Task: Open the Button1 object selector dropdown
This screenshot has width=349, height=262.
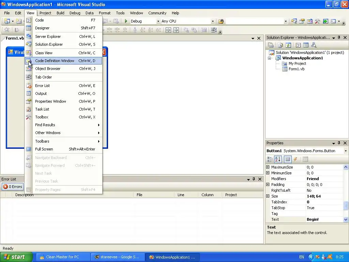Action: point(346,151)
